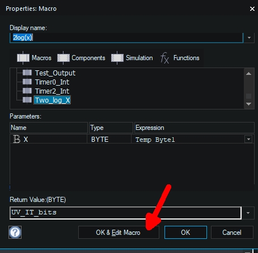Screen dimensions: 258x253
Task: Click the Return Value field UV_IT_bits
Action: [x=125, y=213]
